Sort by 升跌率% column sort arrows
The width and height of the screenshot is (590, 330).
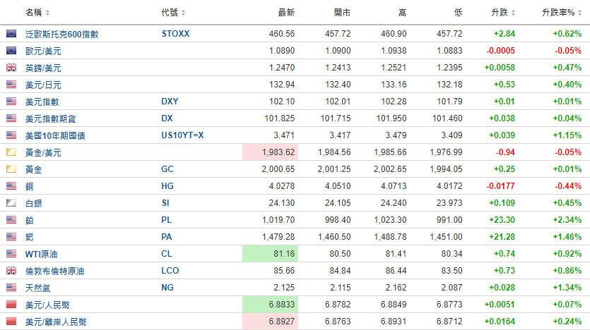point(579,13)
